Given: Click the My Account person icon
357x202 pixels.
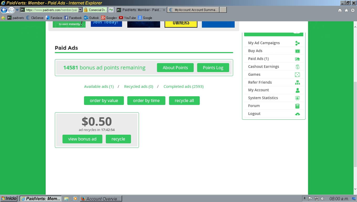Looking at the screenshot, I should [x=297, y=90].
